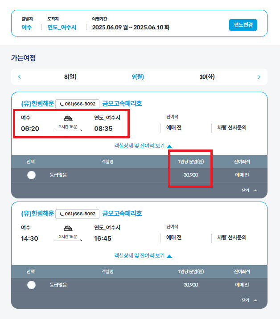This screenshot has height=319, width=280.
Task: Click phone icon in second 061)666-8092 badge
Action: pyautogui.click(x=61, y=214)
